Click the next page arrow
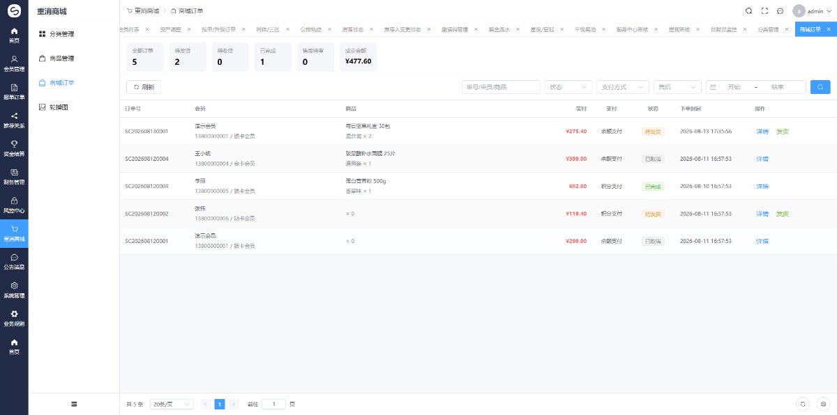 pos(234,404)
